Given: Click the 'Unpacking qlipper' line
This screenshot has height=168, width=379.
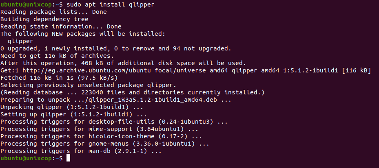Looking at the screenshot, I should coord(72,107).
